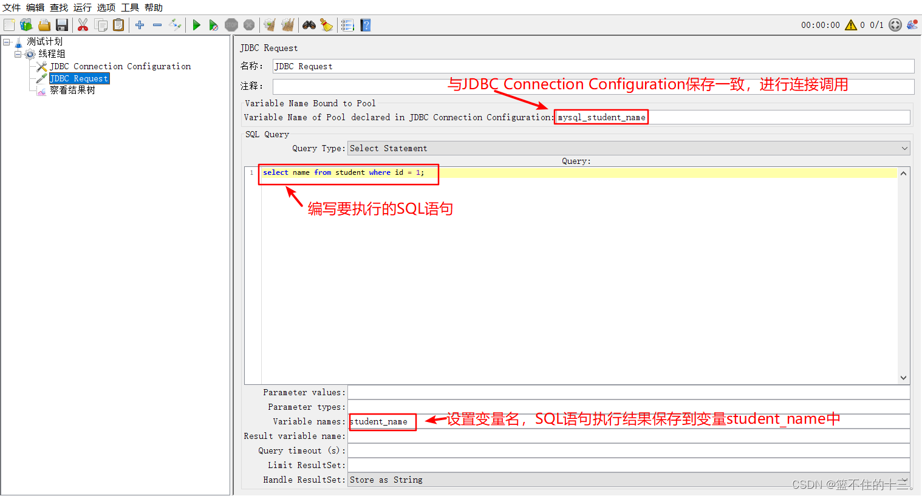Open search with binoculars icon
The width and height of the screenshot is (922, 496).
[x=309, y=25]
